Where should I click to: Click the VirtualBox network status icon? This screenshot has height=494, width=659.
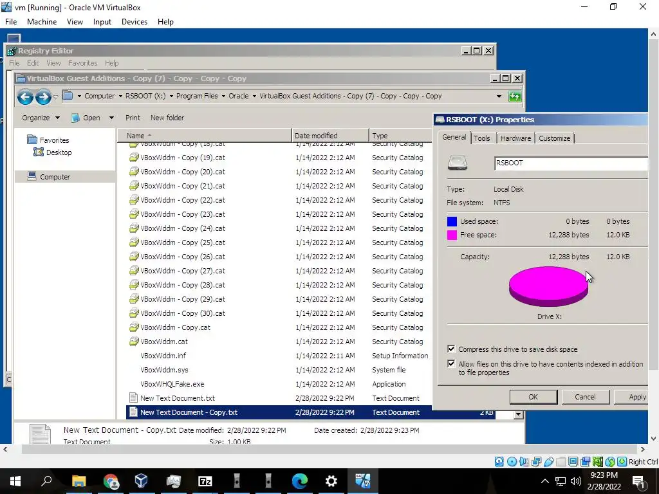coord(536,462)
